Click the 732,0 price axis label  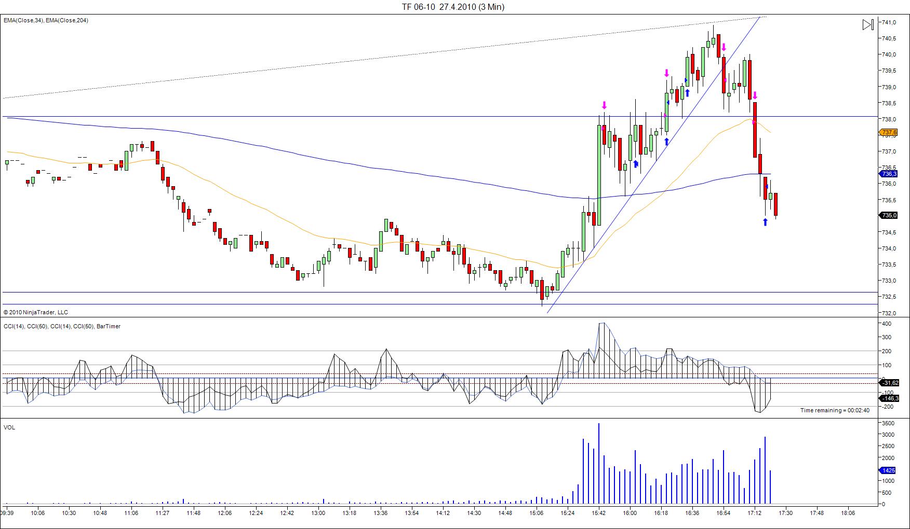point(889,313)
